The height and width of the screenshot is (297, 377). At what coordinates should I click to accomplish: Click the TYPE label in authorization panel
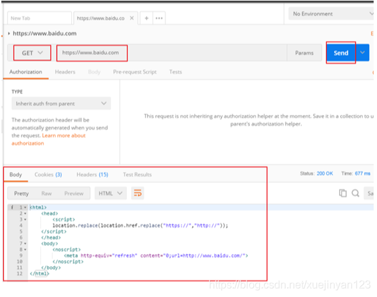17,91
